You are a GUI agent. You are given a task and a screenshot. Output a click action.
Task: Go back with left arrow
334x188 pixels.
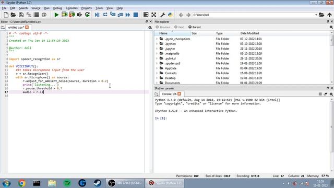coord(181,15)
